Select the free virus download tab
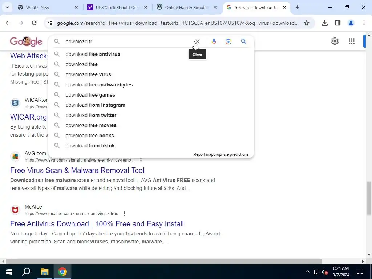Viewport: 372px width, 279px height. [x=256, y=7]
